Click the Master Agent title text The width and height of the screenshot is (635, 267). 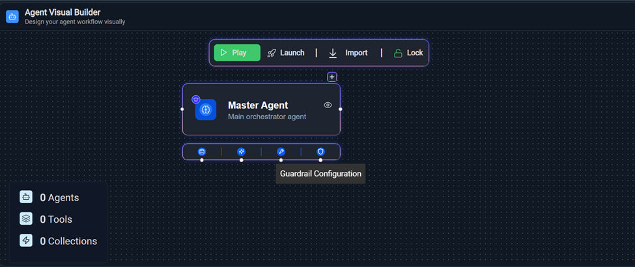point(258,105)
